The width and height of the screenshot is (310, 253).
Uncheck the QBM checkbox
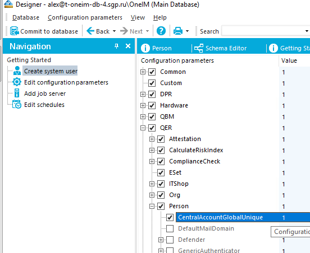tap(152, 117)
